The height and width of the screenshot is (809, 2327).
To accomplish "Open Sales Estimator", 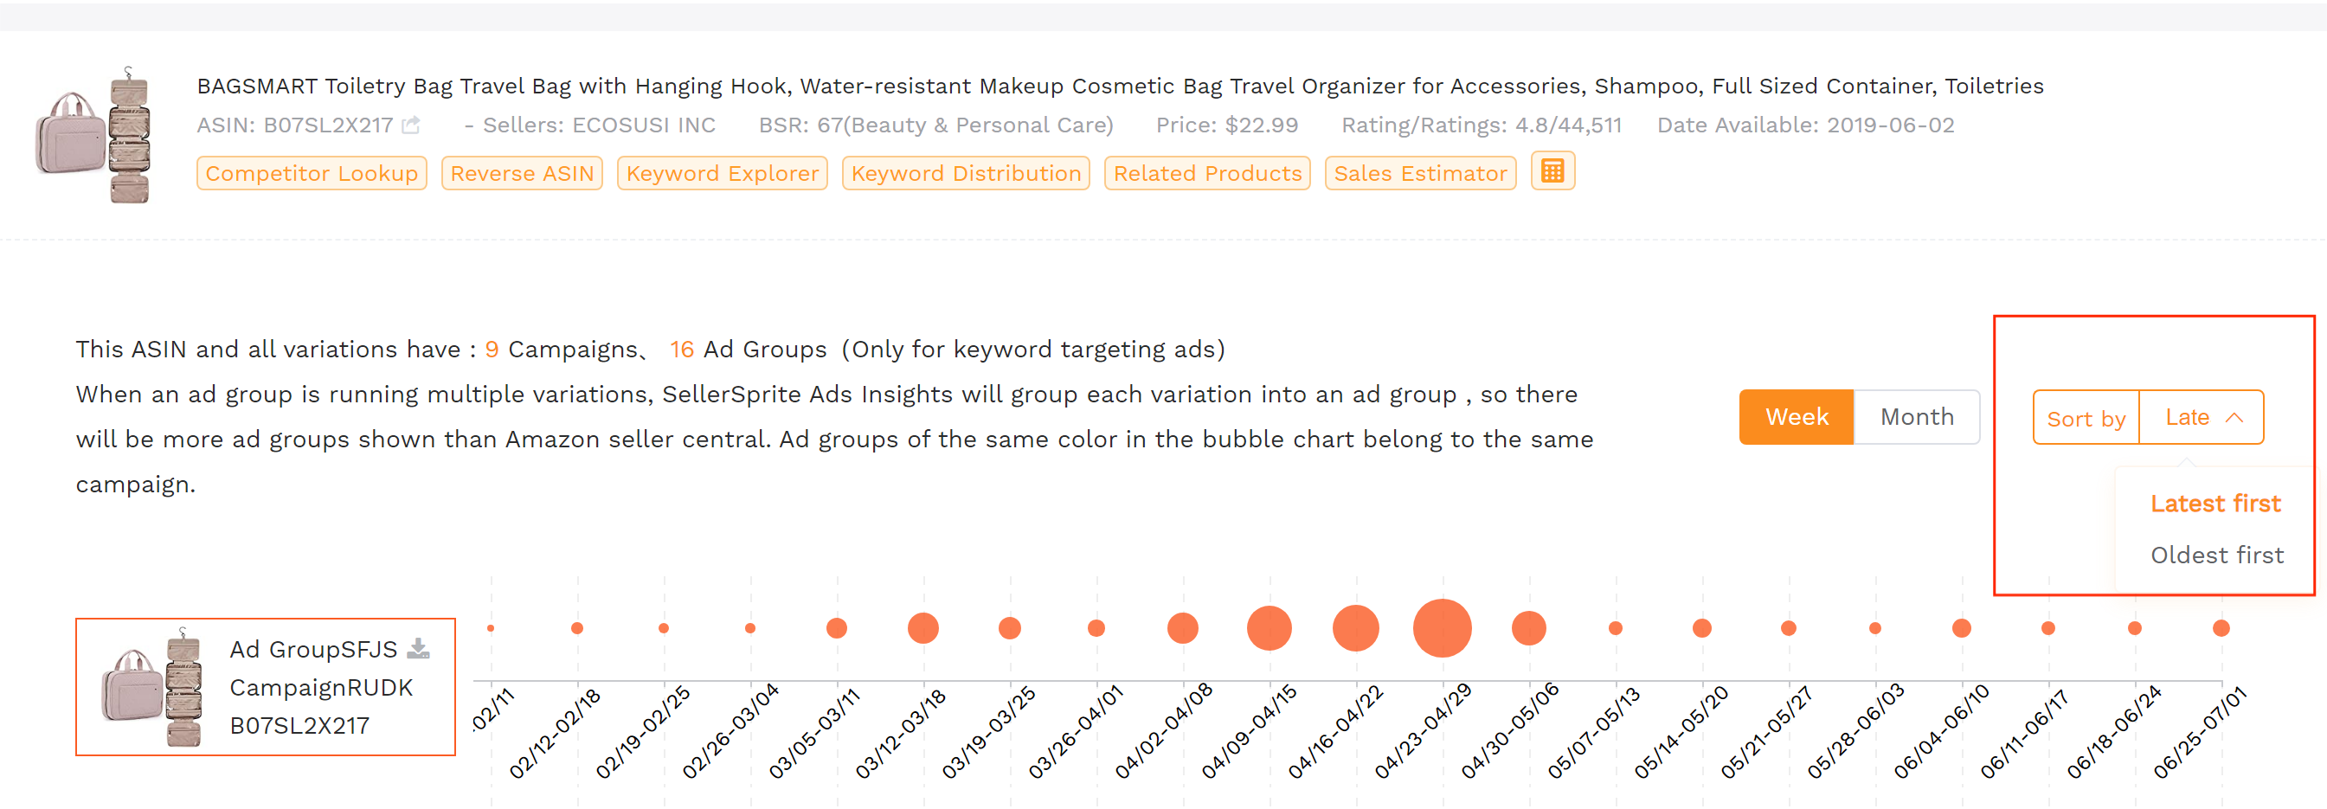I will pos(1420,173).
